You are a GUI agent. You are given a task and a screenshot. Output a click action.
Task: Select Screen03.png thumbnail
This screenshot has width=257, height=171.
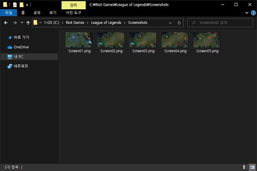coord(143,40)
